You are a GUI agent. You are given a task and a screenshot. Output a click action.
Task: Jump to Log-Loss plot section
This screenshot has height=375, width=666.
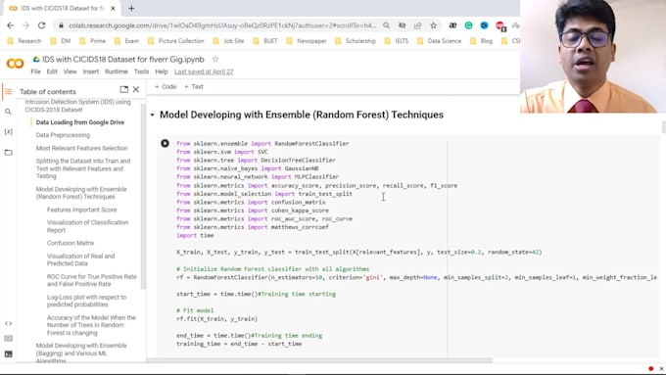pos(86,301)
